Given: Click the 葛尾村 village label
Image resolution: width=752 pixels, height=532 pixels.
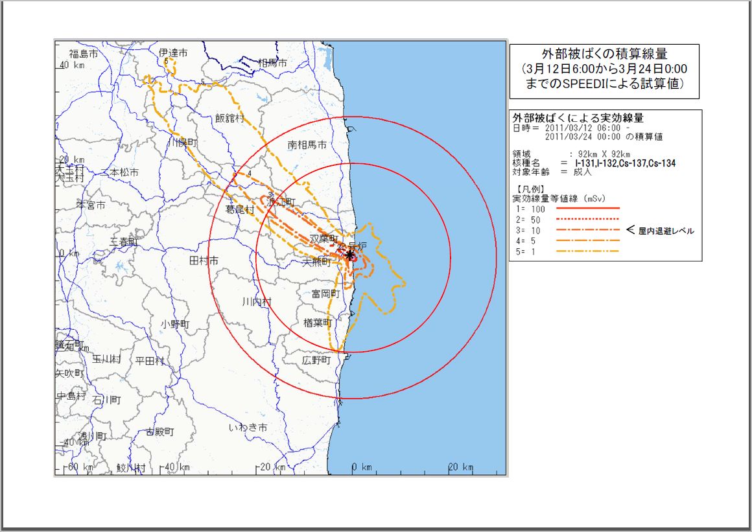Looking at the screenshot, I should (240, 209).
